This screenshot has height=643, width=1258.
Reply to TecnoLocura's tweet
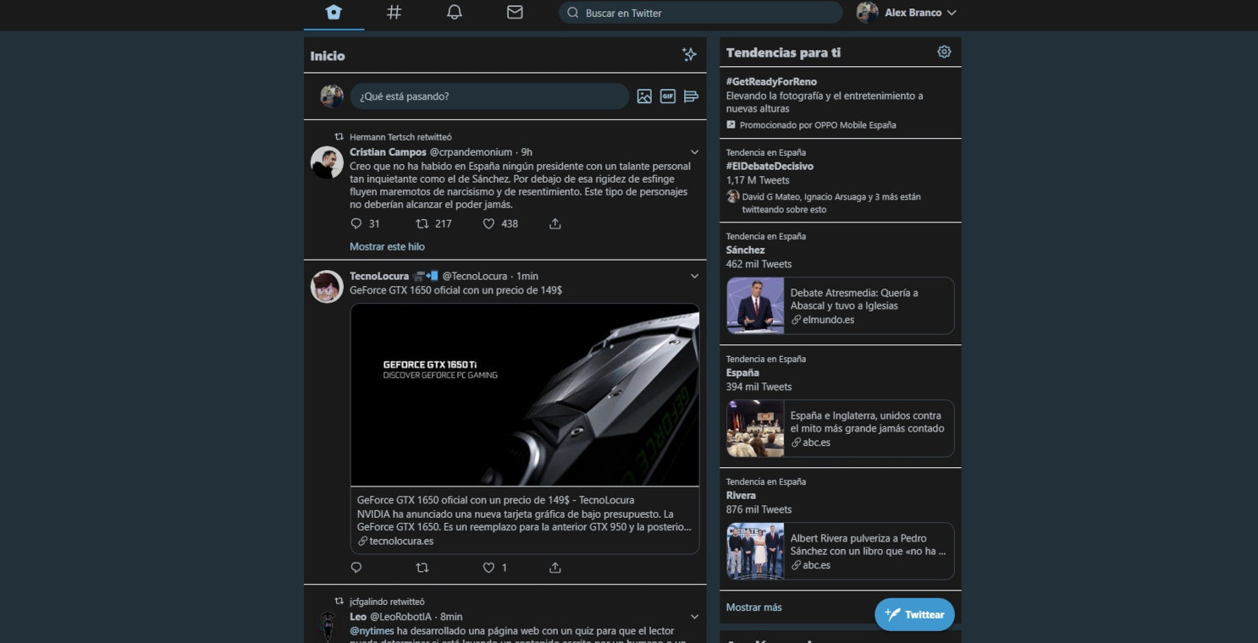click(356, 567)
